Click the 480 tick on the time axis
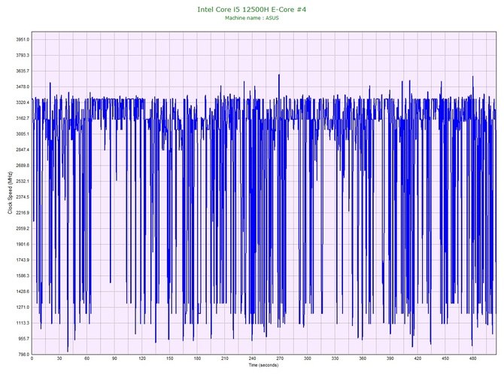 tap(473, 358)
